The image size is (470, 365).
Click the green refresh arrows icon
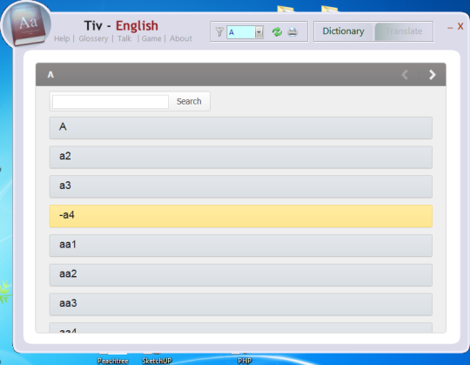pos(277,31)
